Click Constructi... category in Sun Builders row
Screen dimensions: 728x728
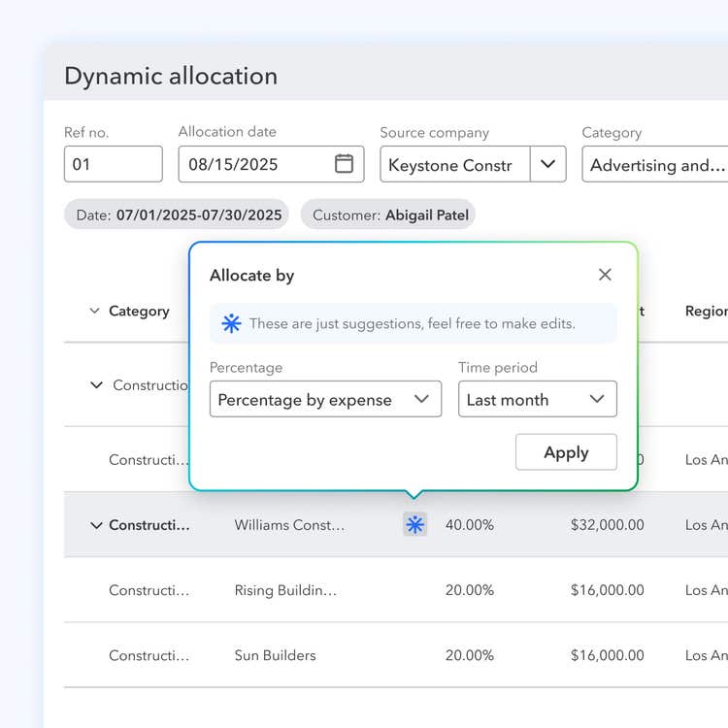tap(149, 655)
